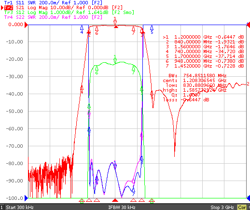Click the marker 2 frequency indicator on the bottom axis
Image resolution: width=250 pixels, height=210 pixels.
89,200
